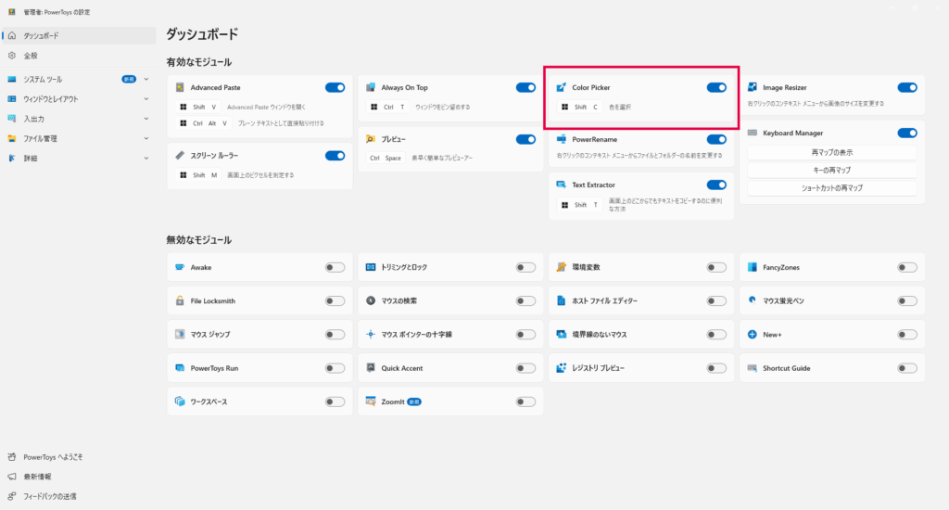
Task: Click the 境界線のないマウス icon
Action: [x=561, y=335]
